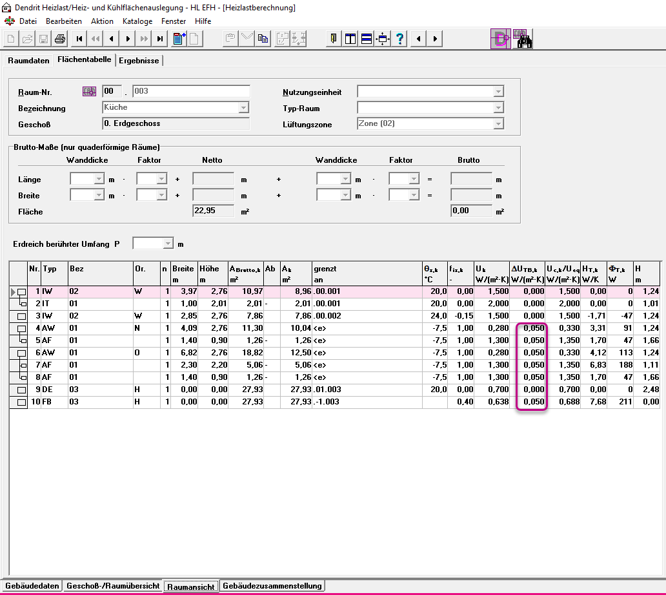This screenshot has width=666, height=595.
Task: Click the ΔUTB,k column header
Action: pyautogui.click(x=527, y=274)
